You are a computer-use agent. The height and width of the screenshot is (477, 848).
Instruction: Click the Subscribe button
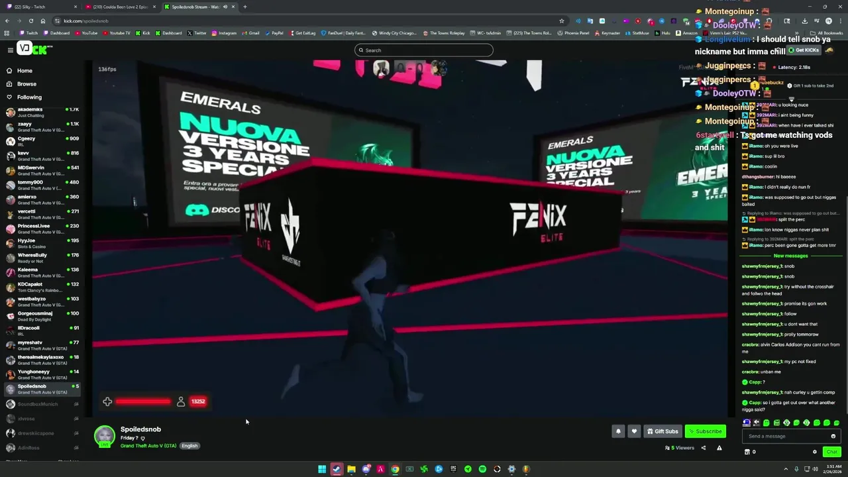(706, 431)
